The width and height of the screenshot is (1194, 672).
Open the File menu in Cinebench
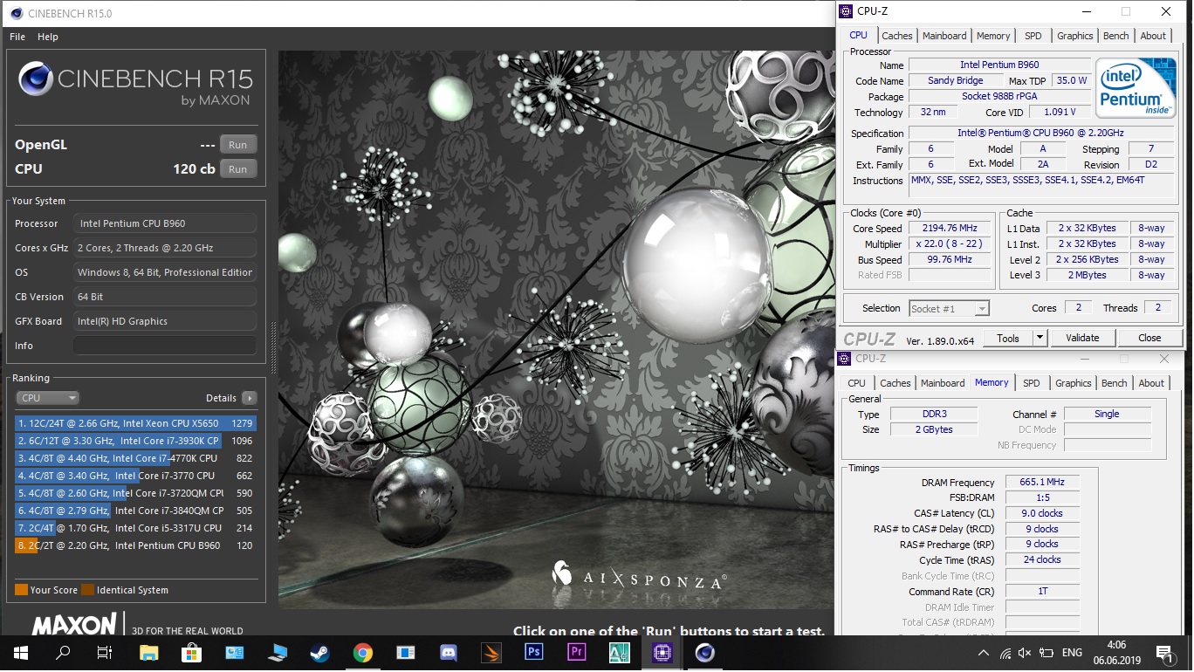tap(17, 37)
